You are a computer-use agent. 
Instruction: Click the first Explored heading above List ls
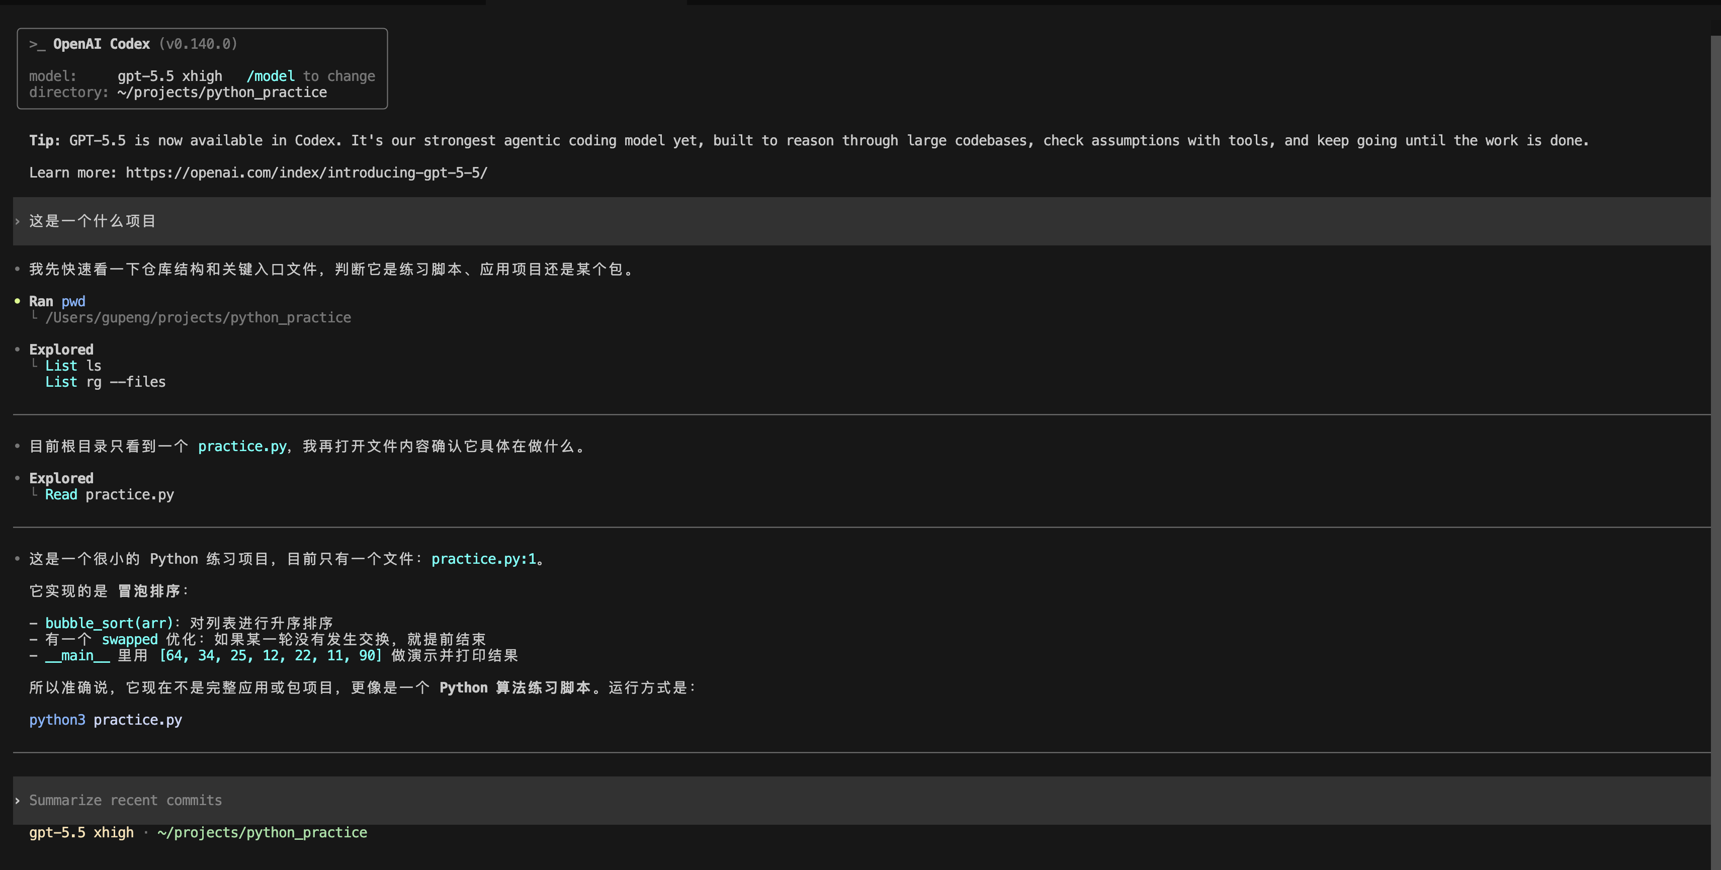(x=61, y=350)
